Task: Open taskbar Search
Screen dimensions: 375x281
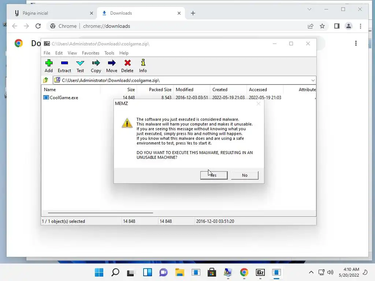Action: click(x=115, y=272)
